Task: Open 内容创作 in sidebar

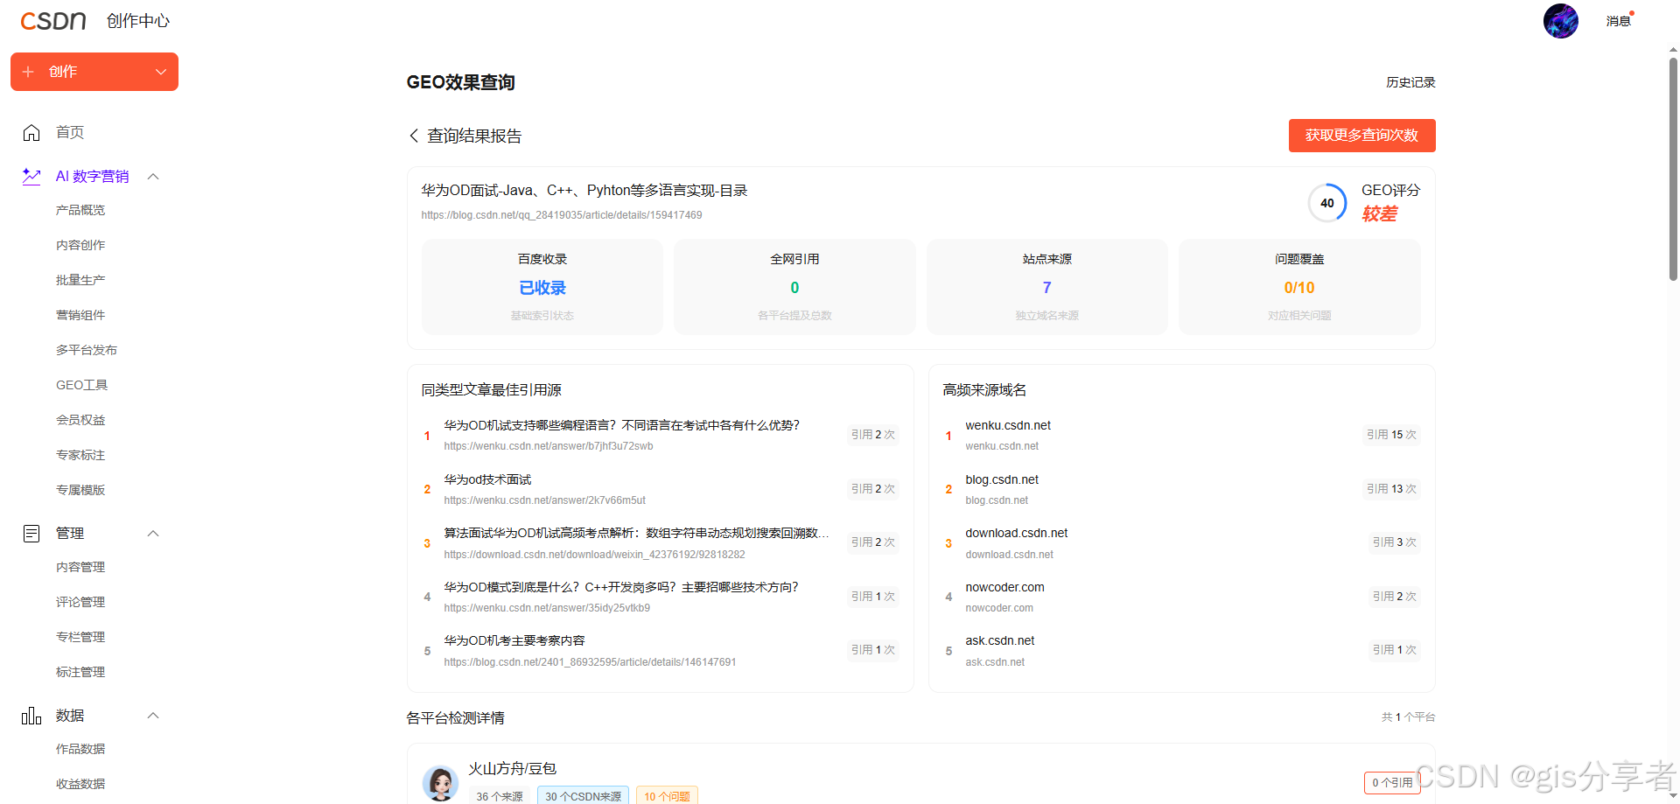Action: point(80,245)
